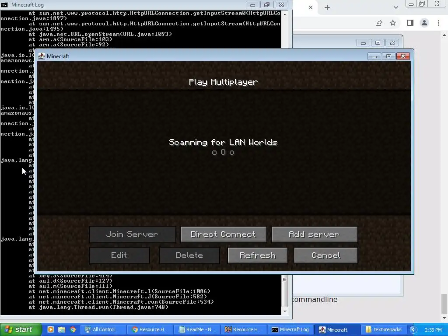448x336 pixels.
Task: Open Direct Connect dialog
Action: click(224, 234)
